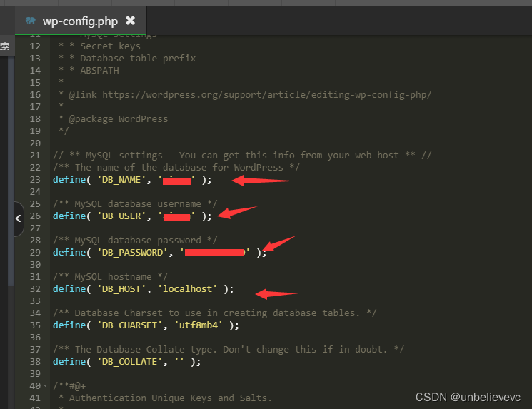Screen dimensions: 532x409
Task: Click line number 32 in gutter
Action: 35,288
